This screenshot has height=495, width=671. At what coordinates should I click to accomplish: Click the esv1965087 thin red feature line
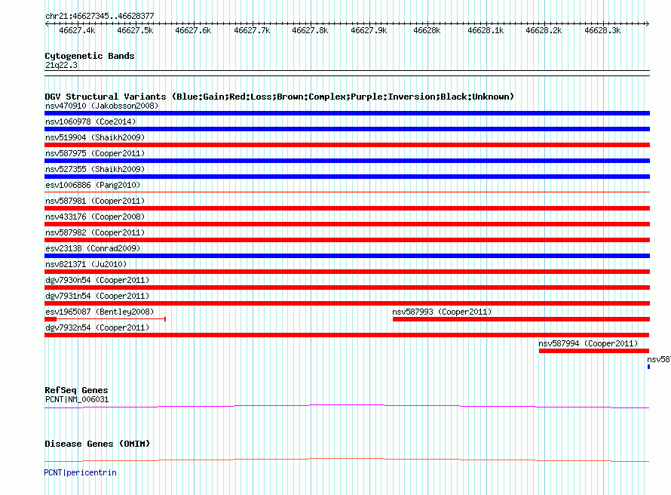click(110, 319)
